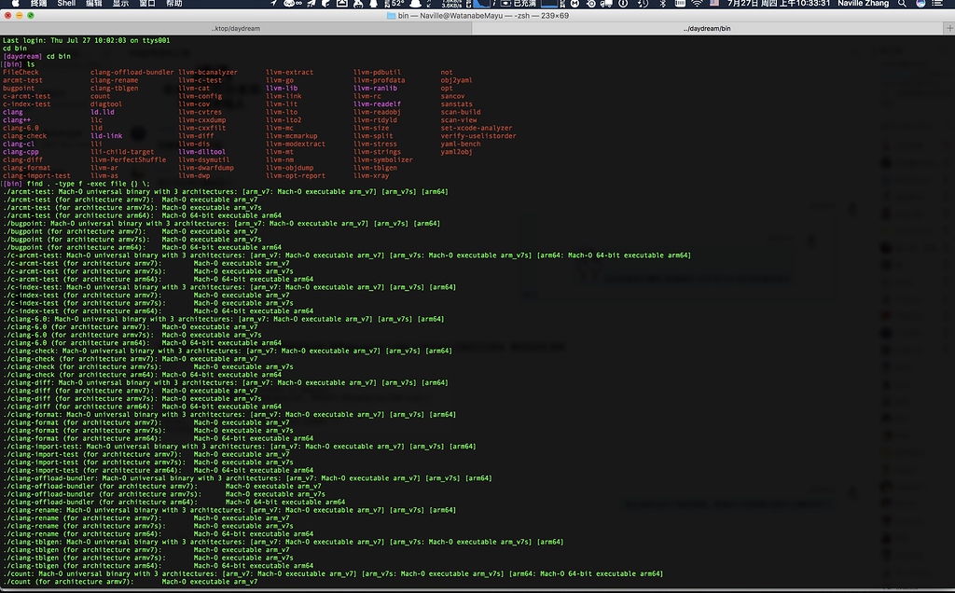Open the Apple menu
The width and height of the screenshot is (955, 593).
pyautogui.click(x=14, y=5)
